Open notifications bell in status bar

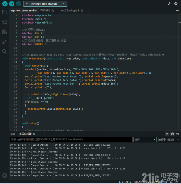click(x=171, y=182)
